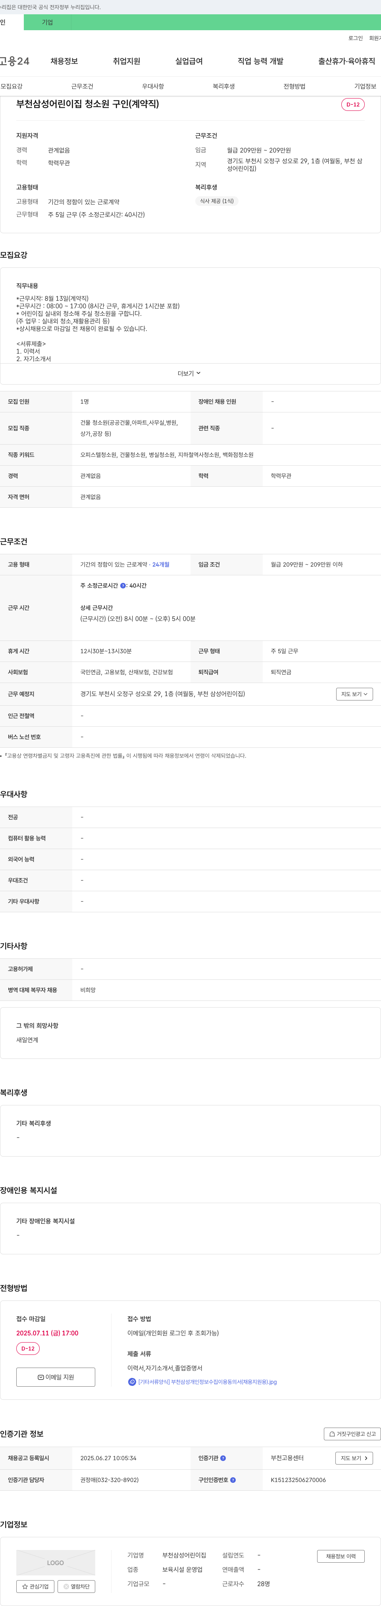Click the 이메일 지원 button

tap(56, 1377)
